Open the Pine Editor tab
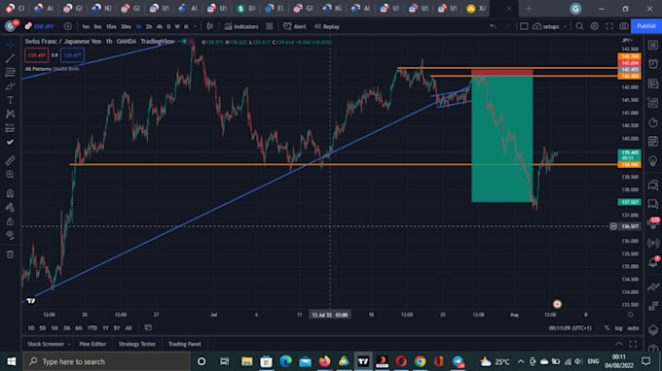662x371 pixels. click(x=92, y=344)
